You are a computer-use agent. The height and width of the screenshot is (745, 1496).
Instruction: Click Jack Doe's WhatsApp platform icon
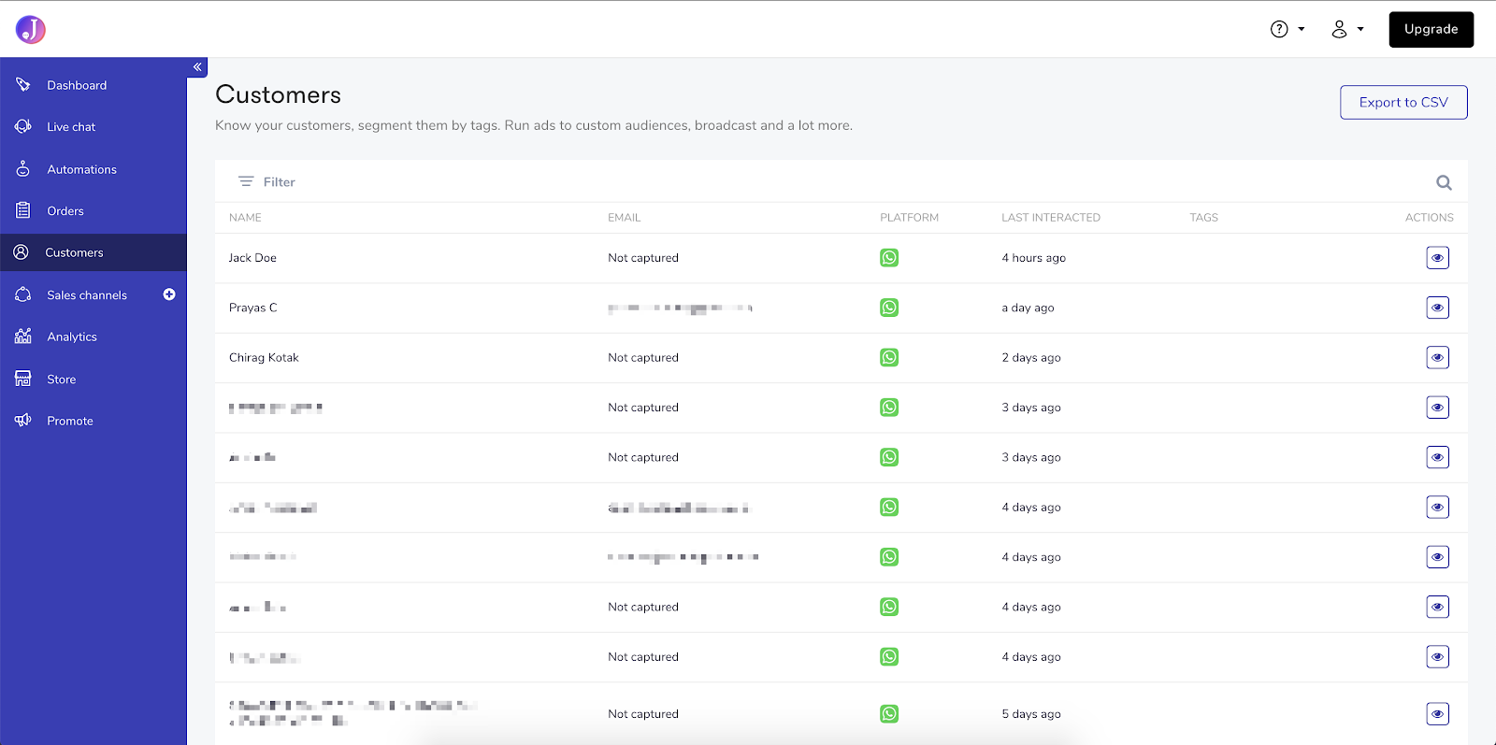tap(889, 258)
